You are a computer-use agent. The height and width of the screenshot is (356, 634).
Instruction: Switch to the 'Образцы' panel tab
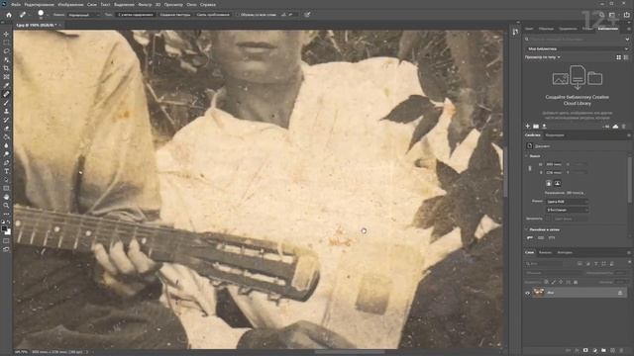pyautogui.click(x=546, y=29)
